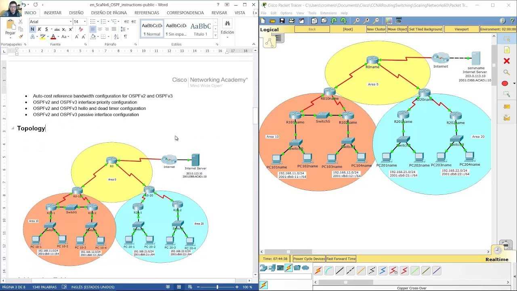Open the Extensions menu in Packet Tracer

pos(328,13)
